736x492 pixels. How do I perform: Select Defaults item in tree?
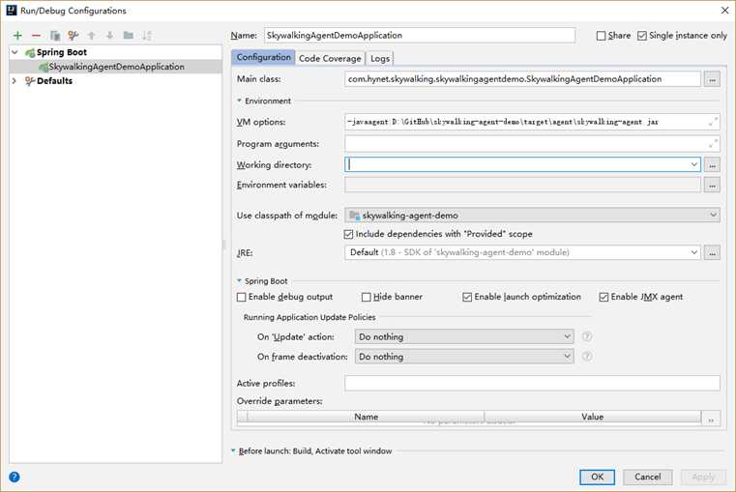coord(54,80)
